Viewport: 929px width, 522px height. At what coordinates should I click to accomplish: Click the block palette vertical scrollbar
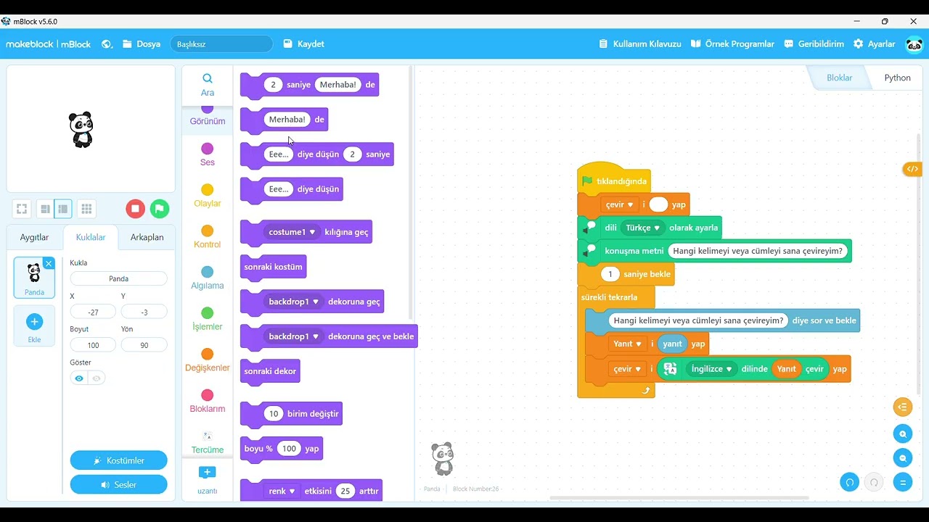coord(411,193)
